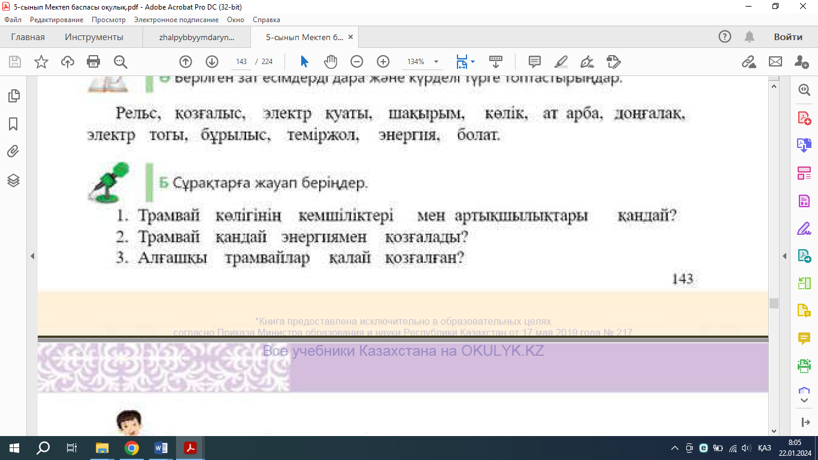Screen dimensions: 818x460
Task: Switch to the zhalpybbyymdaryn document tab
Action: 196,37
